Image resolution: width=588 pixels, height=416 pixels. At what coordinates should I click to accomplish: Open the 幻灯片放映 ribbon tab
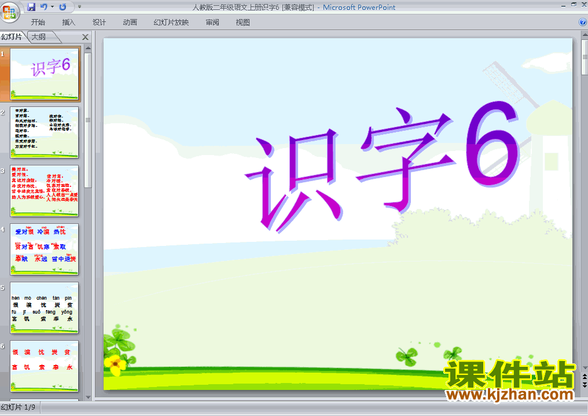(x=171, y=23)
